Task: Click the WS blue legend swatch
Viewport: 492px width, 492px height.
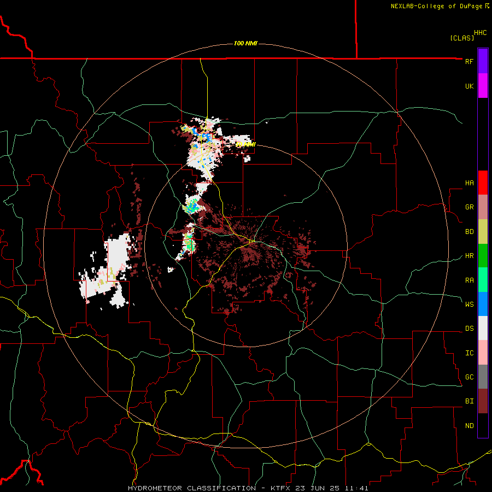Action: click(483, 304)
